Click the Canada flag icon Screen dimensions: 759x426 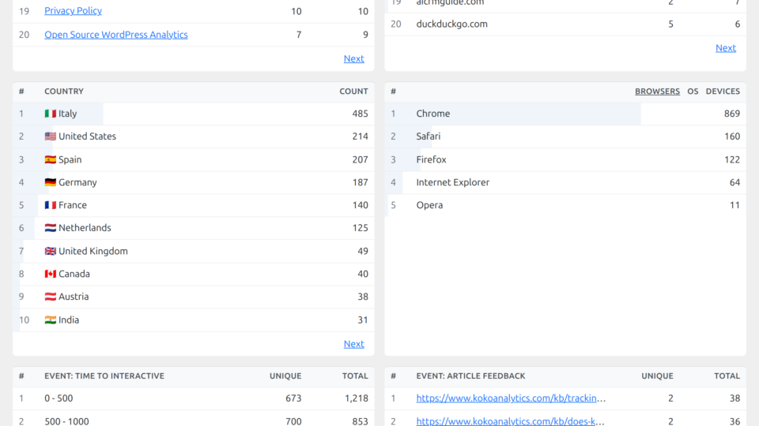[x=51, y=274]
